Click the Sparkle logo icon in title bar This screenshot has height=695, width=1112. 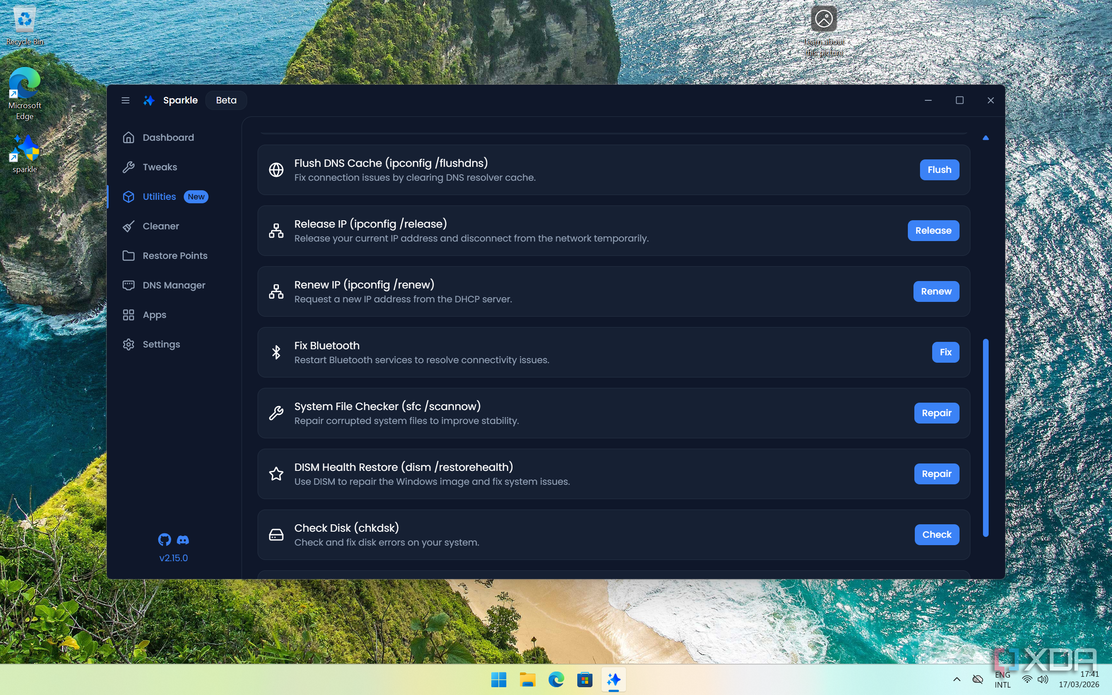[x=149, y=100]
